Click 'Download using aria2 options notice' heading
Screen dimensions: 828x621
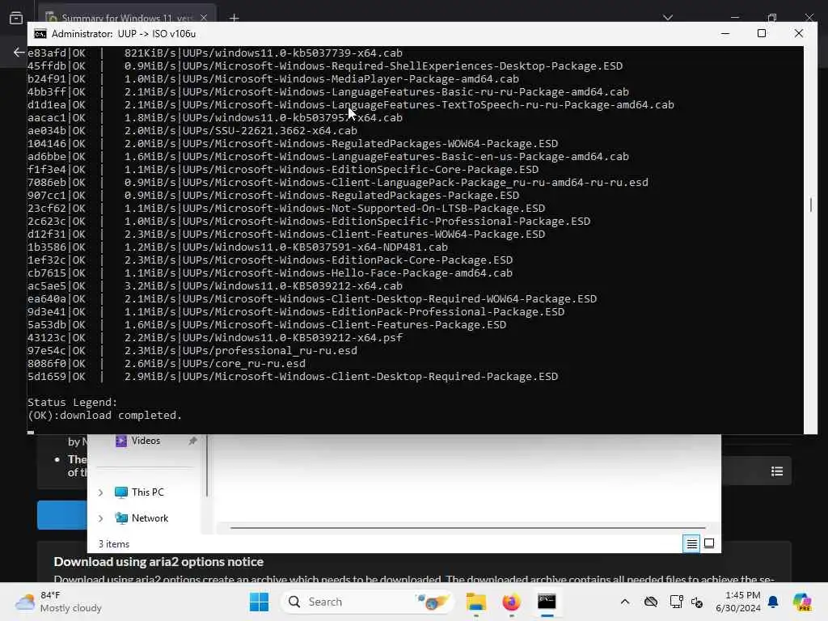pyautogui.click(x=158, y=562)
